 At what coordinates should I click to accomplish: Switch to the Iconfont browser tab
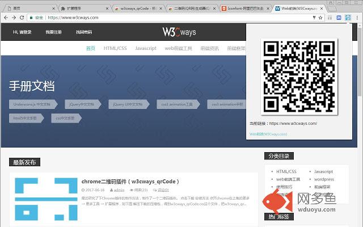point(246,9)
